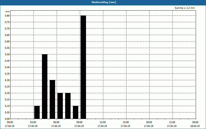206x129 pixels.
Task: Select the 09:00 time label
Action: pos(80,122)
